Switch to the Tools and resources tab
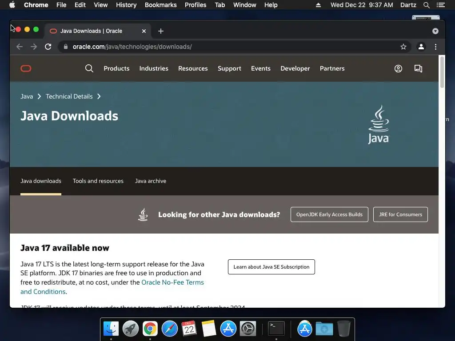Screen dimensions: 455x341 98,181
